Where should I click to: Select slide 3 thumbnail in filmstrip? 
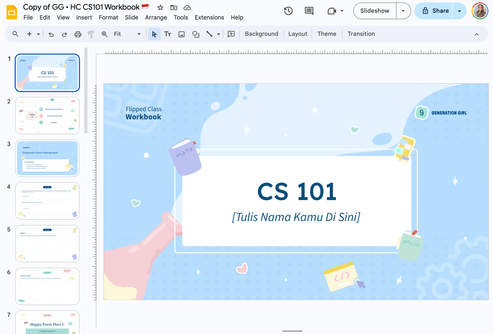pos(47,158)
